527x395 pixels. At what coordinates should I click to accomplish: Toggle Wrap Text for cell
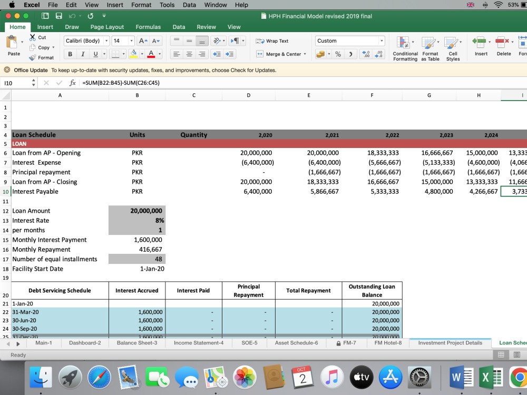coord(272,41)
